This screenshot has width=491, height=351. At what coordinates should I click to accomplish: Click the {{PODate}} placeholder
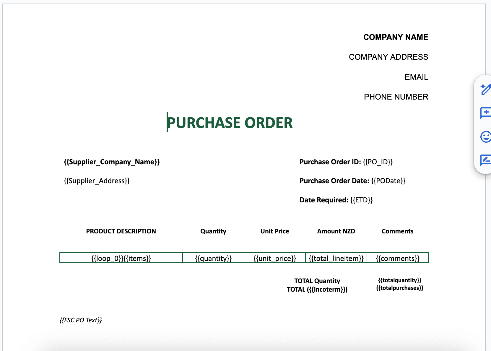tap(389, 181)
